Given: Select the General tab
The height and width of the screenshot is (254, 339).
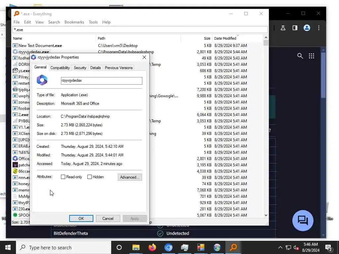Looking at the screenshot, I should click(40, 67).
